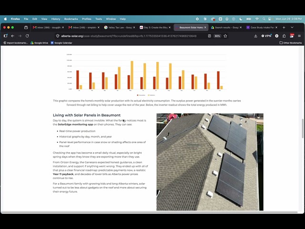Open the View menu
Viewport: 305px width, 229px height.
pyautogui.click(x=44, y=19)
